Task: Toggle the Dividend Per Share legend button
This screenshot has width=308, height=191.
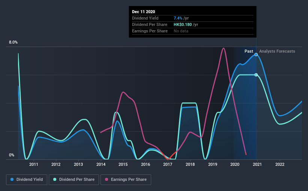Action: pyautogui.click(x=74, y=180)
